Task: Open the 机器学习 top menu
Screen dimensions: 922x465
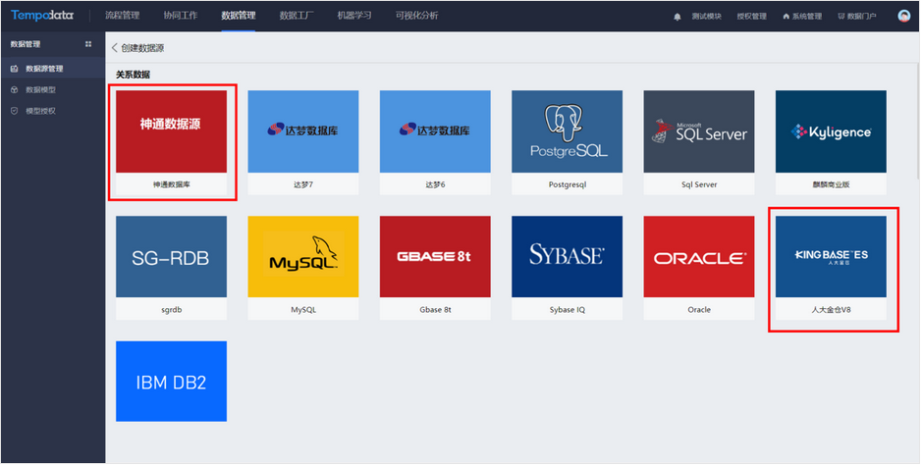Action: pyautogui.click(x=354, y=16)
